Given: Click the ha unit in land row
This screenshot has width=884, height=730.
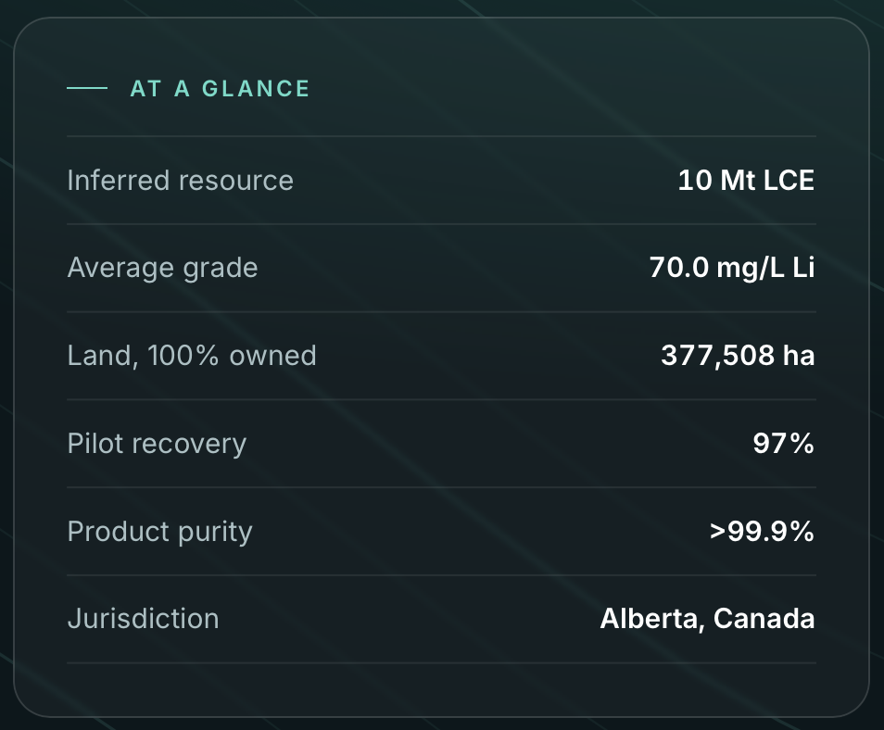Looking at the screenshot, I should click(799, 356).
